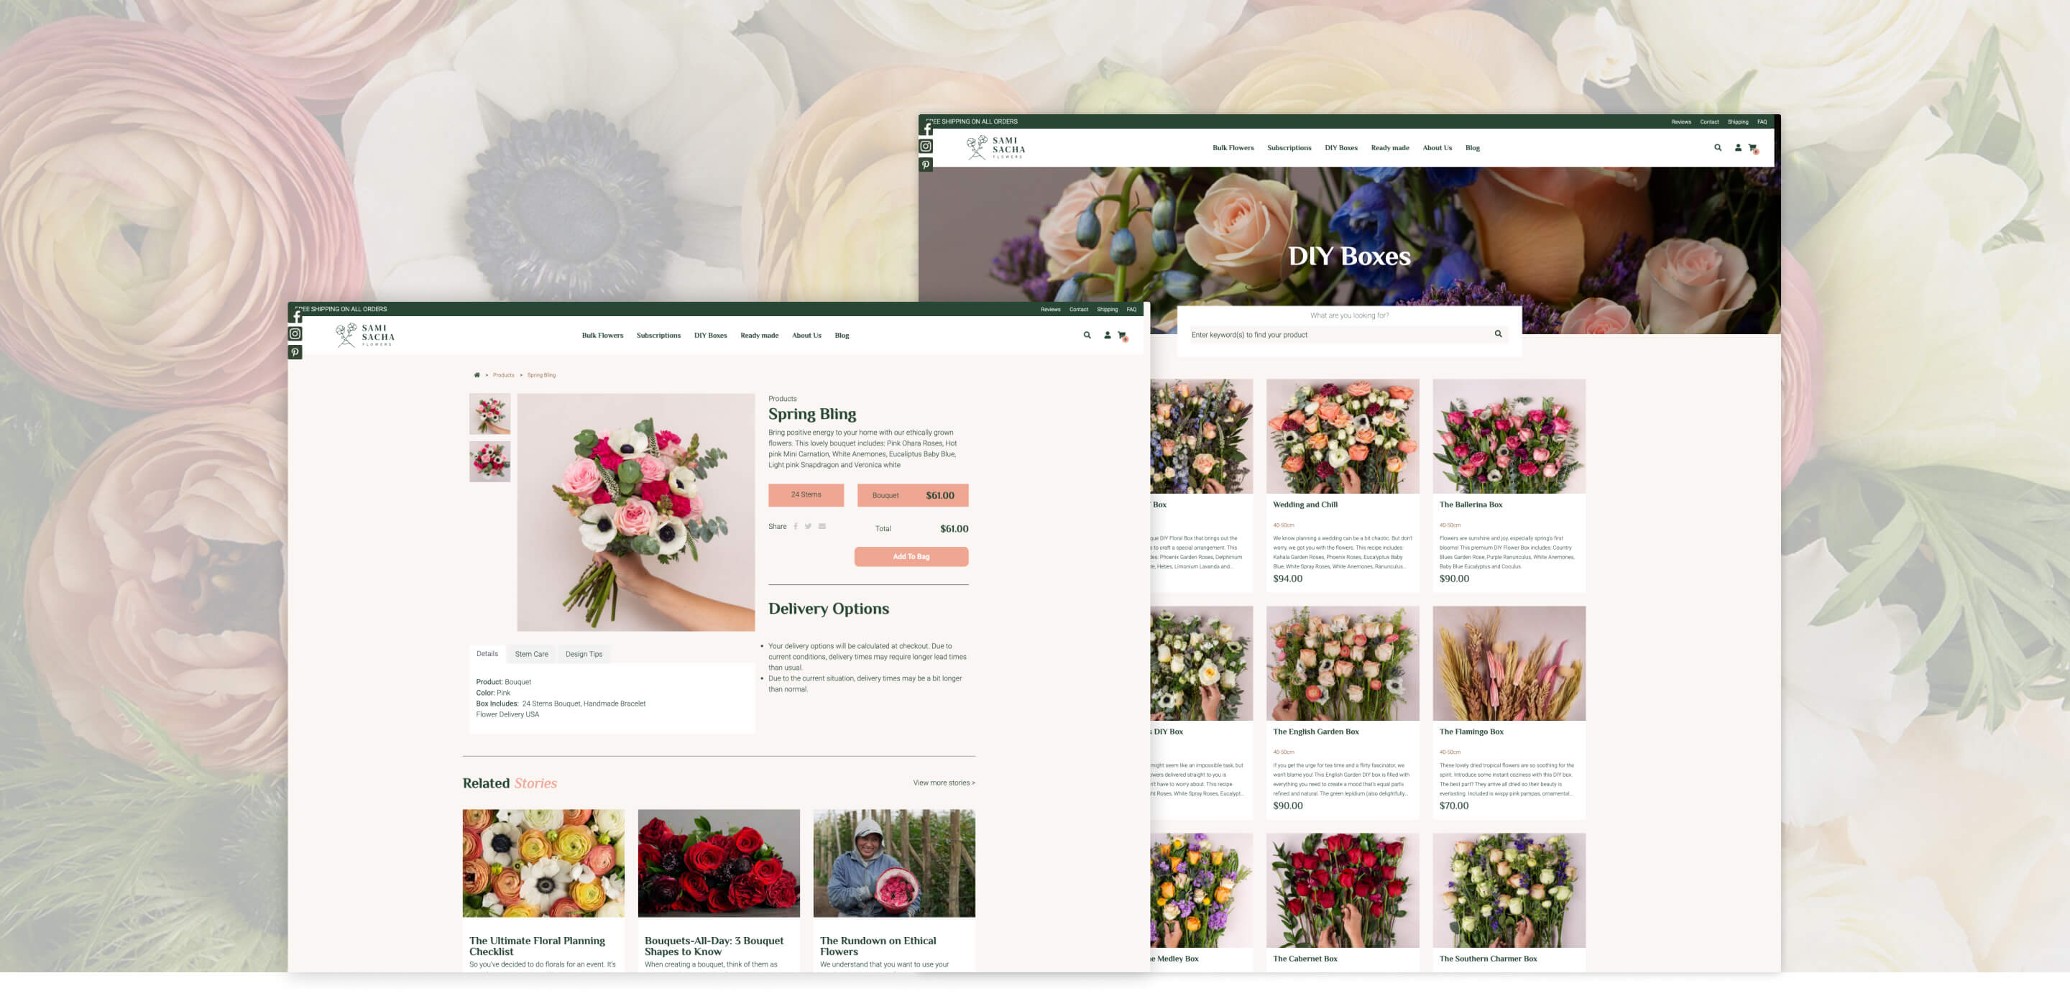This screenshot has height=996, width=2070.
Task: Click Add To Bag button
Action: point(911,557)
